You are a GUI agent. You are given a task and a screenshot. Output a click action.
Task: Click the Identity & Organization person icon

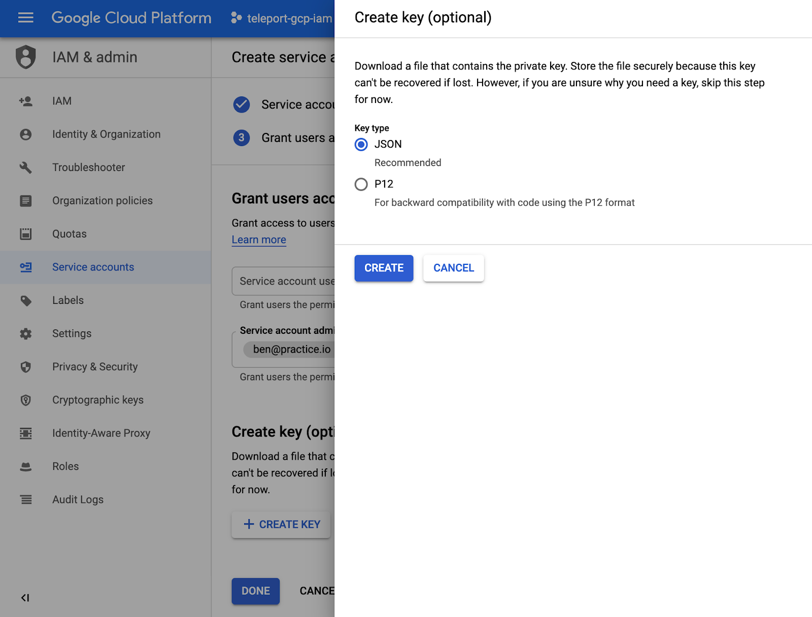pyautogui.click(x=26, y=134)
